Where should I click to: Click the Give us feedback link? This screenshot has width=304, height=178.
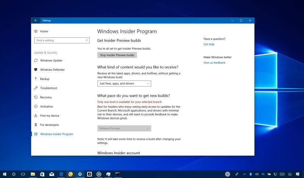(214, 63)
